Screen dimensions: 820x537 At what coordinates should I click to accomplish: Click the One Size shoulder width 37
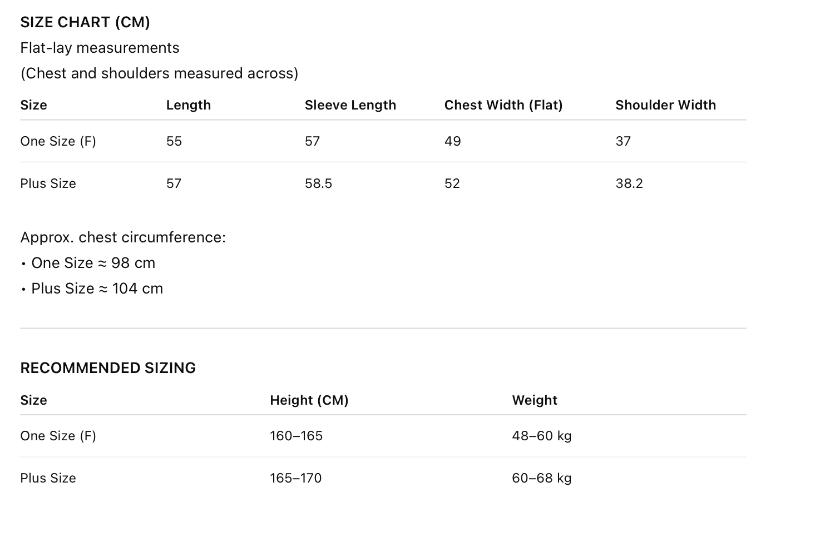point(623,141)
